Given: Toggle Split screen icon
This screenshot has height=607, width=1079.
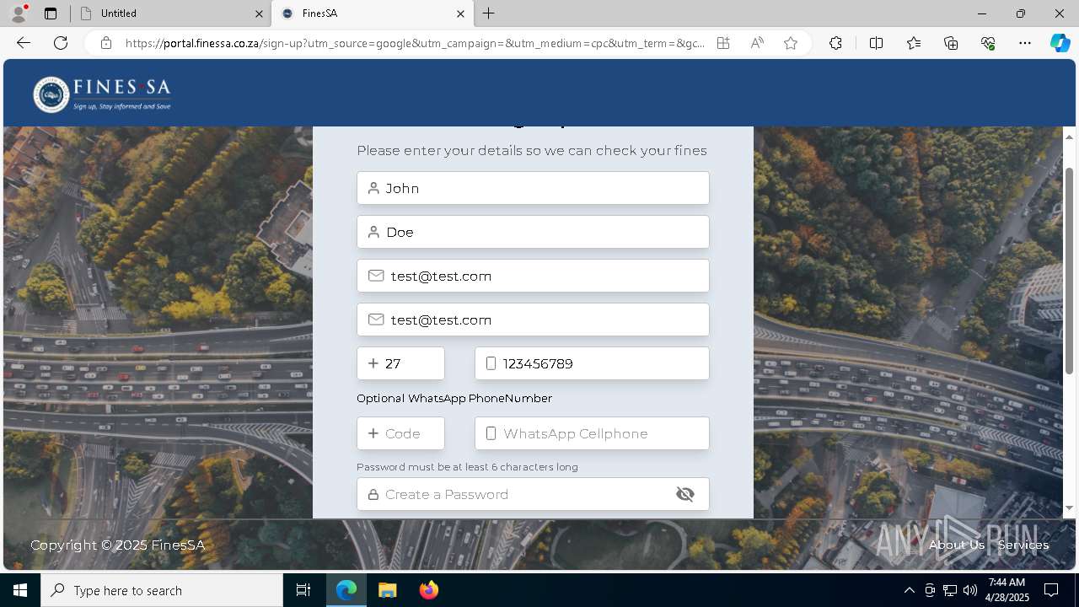Looking at the screenshot, I should 876,43.
